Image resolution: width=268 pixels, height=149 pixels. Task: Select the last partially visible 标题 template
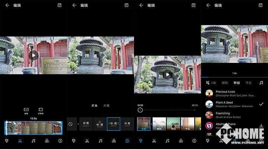(x=127, y=124)
